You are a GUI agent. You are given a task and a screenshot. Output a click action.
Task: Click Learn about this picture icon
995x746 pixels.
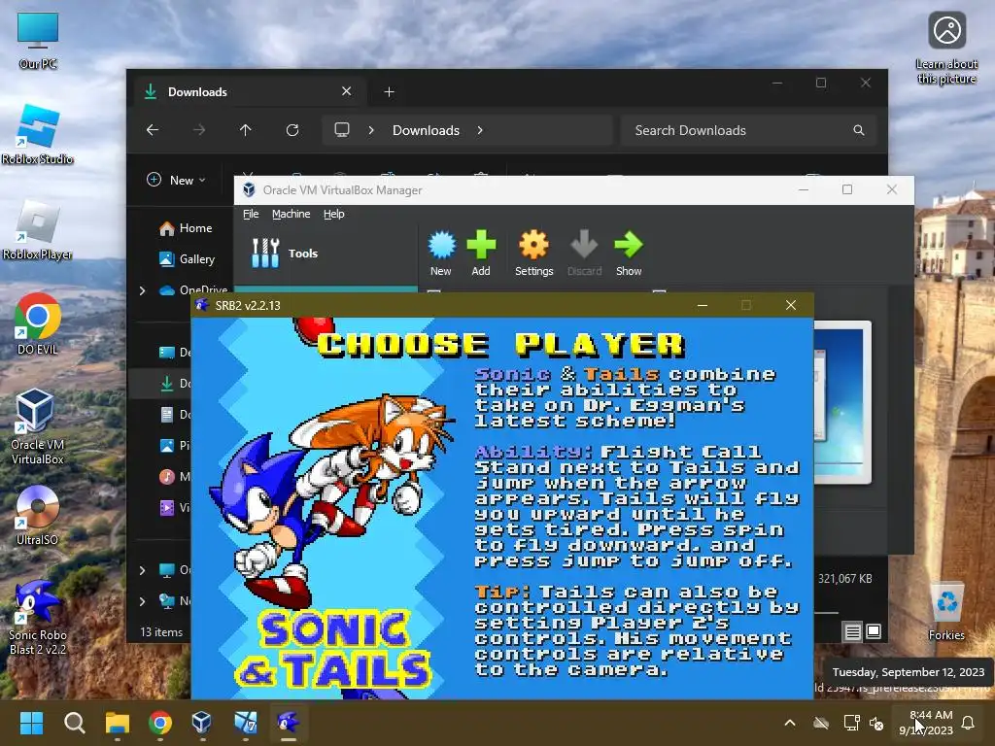click(946, 49)
